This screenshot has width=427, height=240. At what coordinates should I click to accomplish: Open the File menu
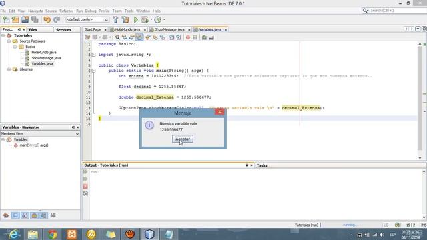coord(3,11)
